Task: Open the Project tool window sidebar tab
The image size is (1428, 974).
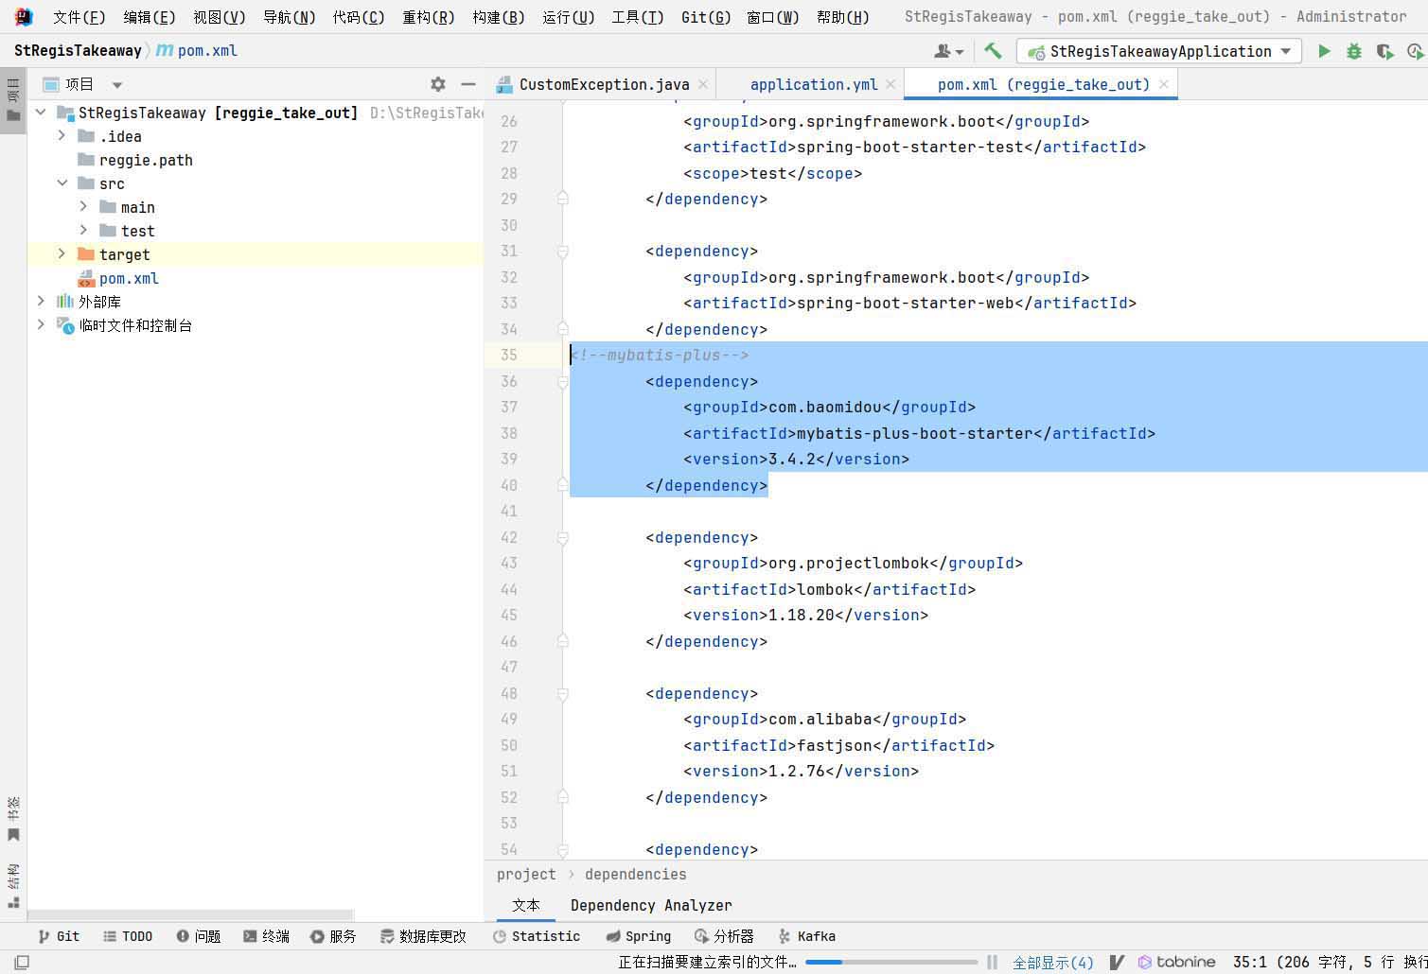Action: [x=13, y=100]
